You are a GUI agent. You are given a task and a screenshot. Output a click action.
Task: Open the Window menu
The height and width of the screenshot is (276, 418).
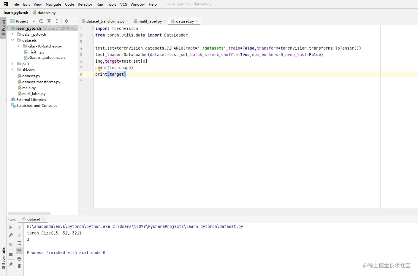coord(137,4)
